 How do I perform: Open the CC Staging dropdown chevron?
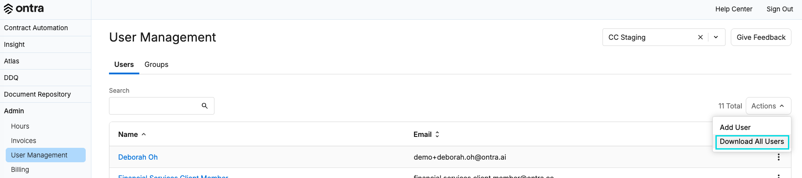(716, 37)
